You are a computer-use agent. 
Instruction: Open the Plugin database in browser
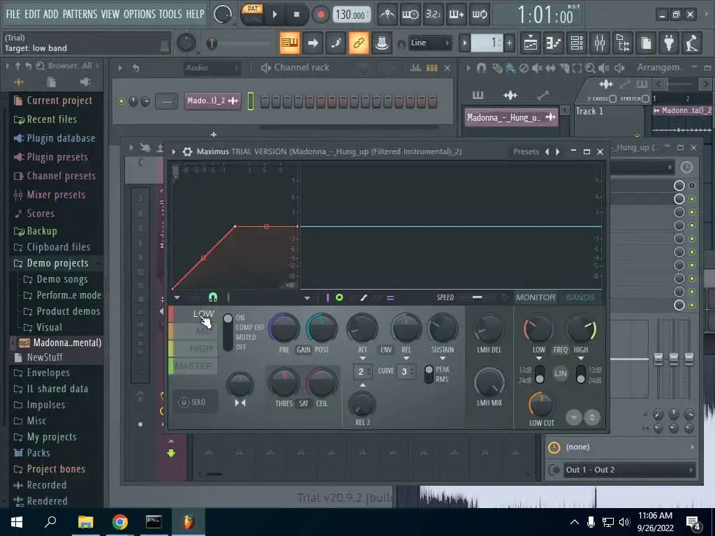tap(54, 138)
